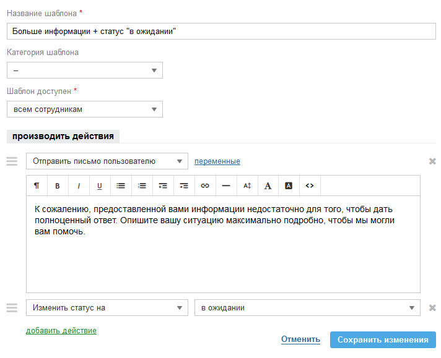
Task: Click the outdent icon in toolbar
Action: [x=163, y=185]
